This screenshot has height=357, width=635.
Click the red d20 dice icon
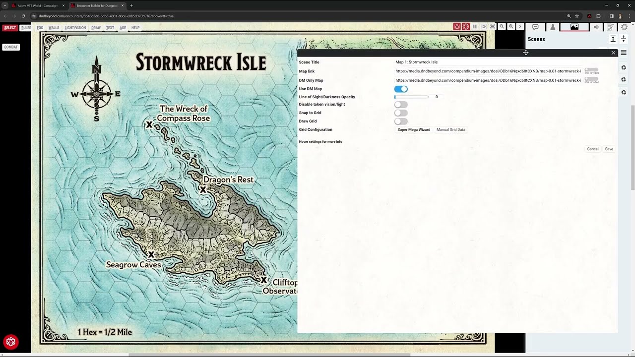pos(11,342)
